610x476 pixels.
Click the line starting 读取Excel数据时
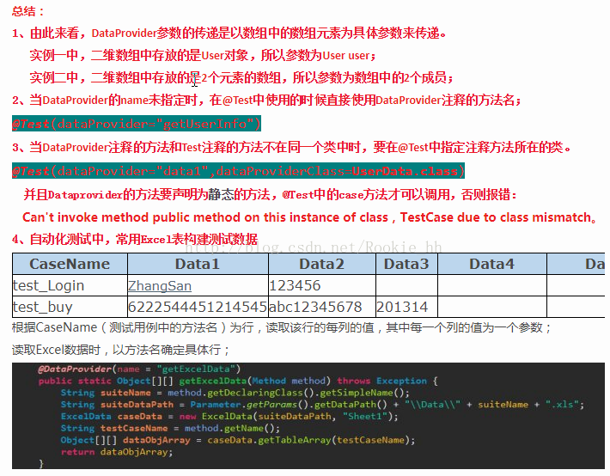[120, 350]
